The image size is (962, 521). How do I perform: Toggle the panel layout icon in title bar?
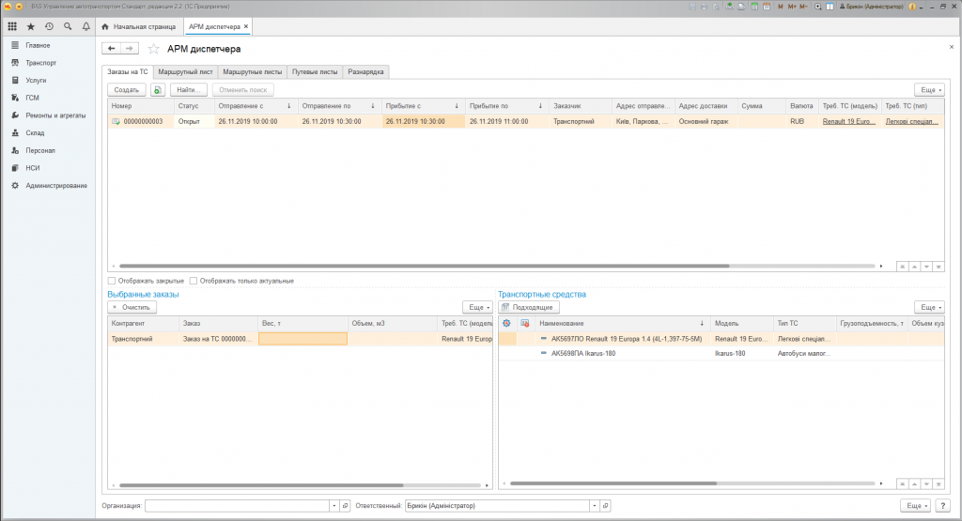[x=830, y=7]
